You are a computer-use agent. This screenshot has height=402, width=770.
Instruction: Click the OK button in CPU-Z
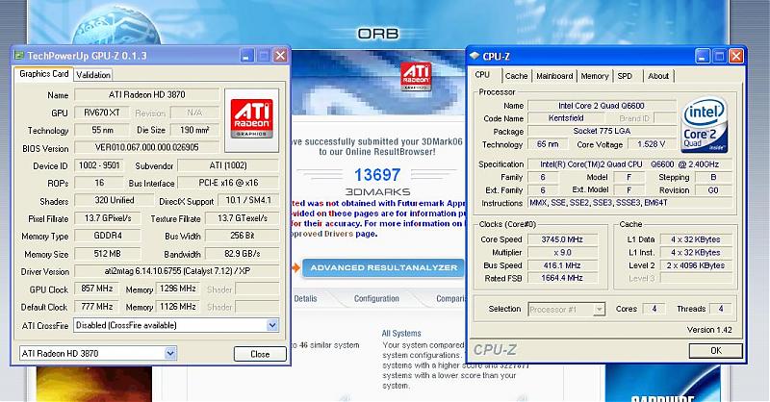[x=716, y=350]
